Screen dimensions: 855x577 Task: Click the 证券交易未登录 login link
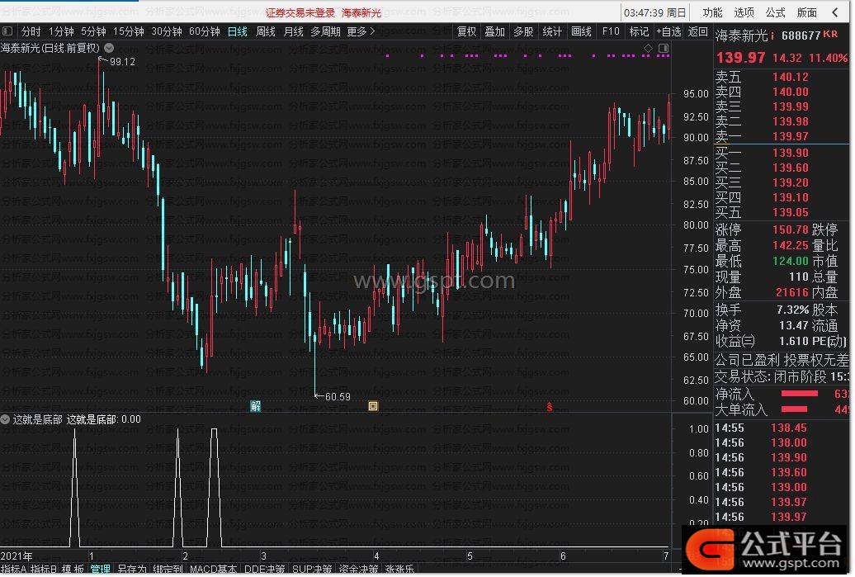click(x=300, y=12)
